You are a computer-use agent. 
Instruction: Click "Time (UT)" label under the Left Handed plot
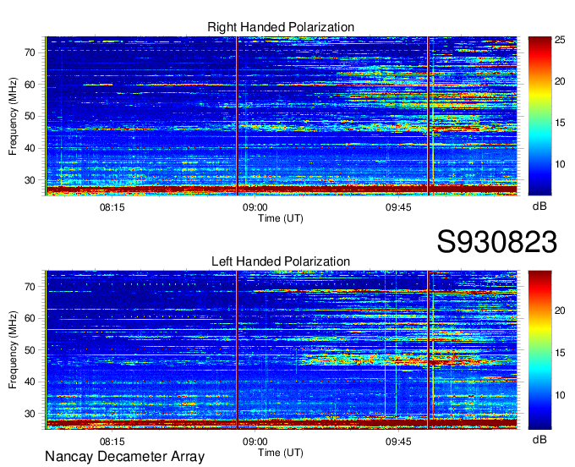click(x=281, y=453)
